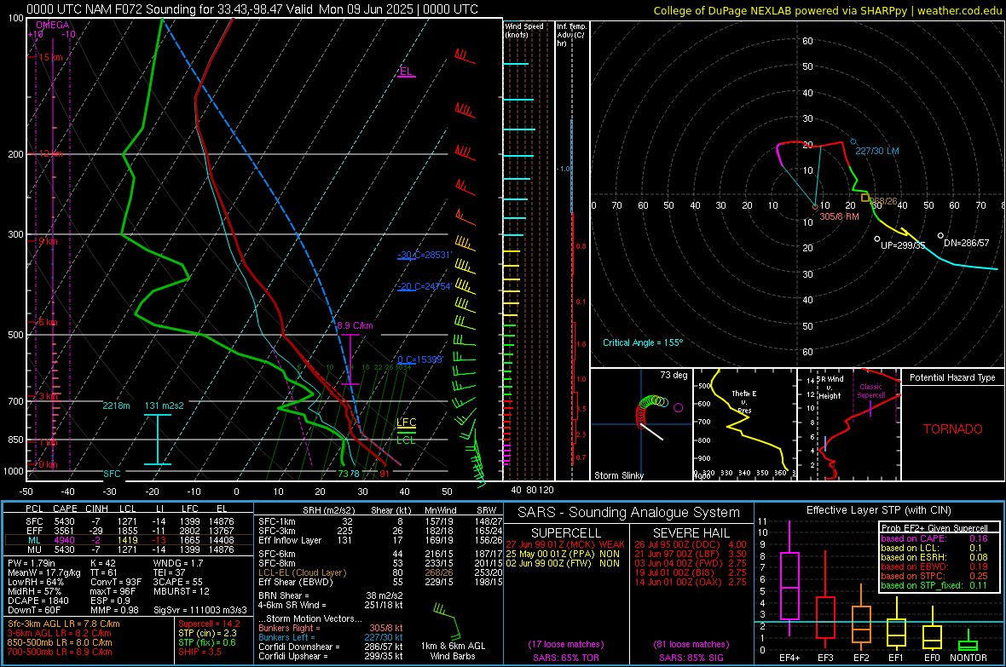
Task: Select the '-30 C=28531' height label
Action: [x=424, y=255]
